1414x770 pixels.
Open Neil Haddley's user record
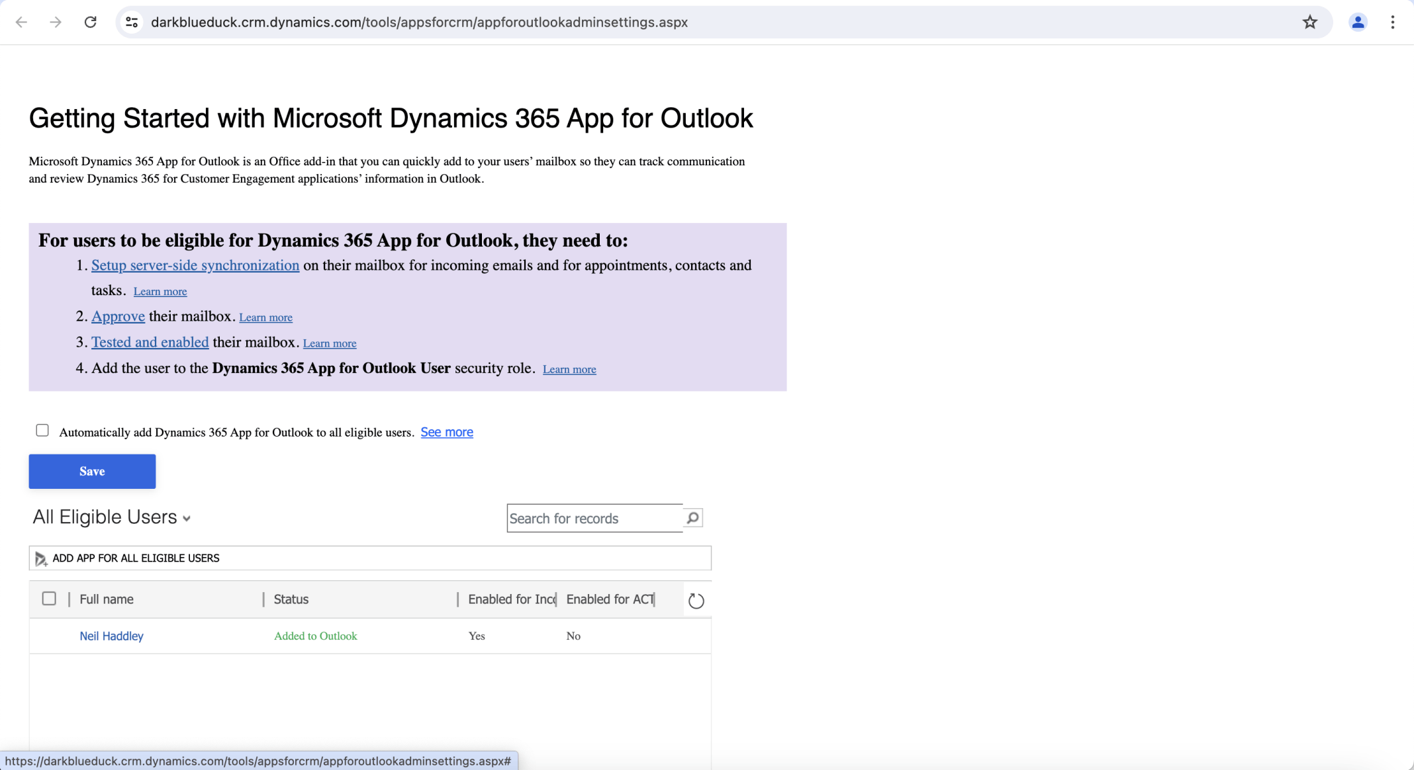click(111, 636)
